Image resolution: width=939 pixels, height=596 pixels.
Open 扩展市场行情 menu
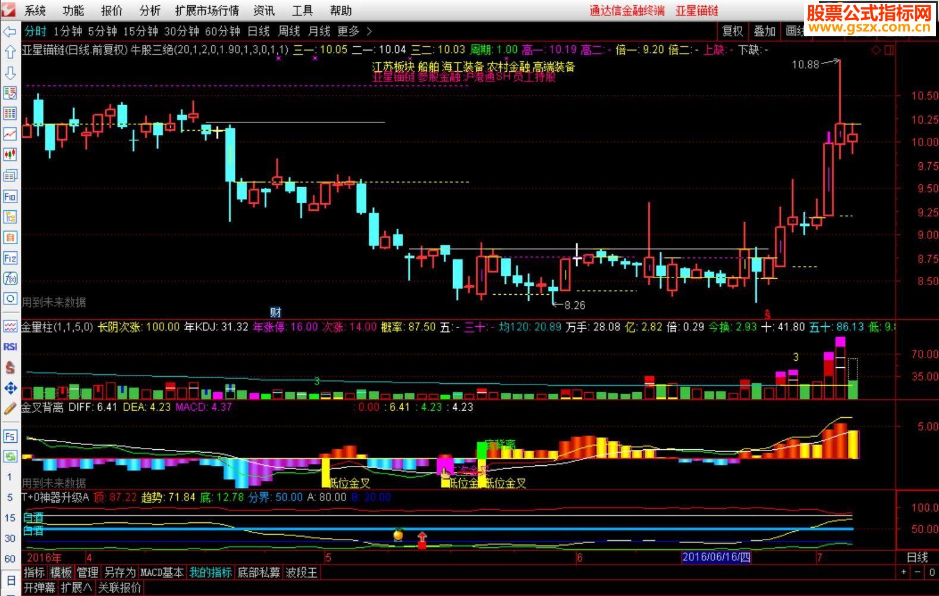point(207,11)
